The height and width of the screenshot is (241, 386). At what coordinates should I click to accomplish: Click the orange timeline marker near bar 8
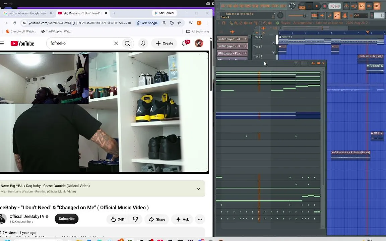[368, 32]
